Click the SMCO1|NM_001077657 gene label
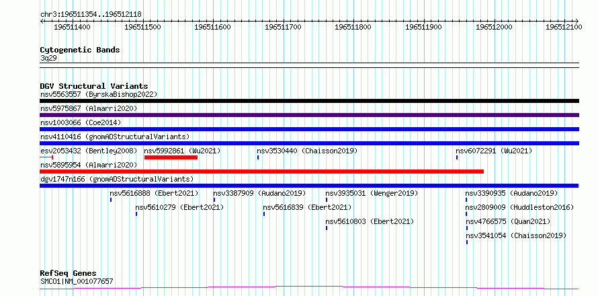 pyautogui.click(x=77, y=282)
